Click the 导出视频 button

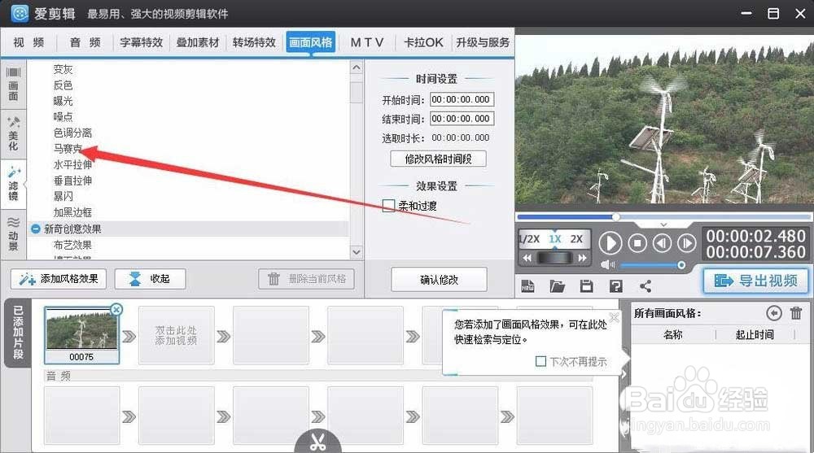click(x=756, y=281)
